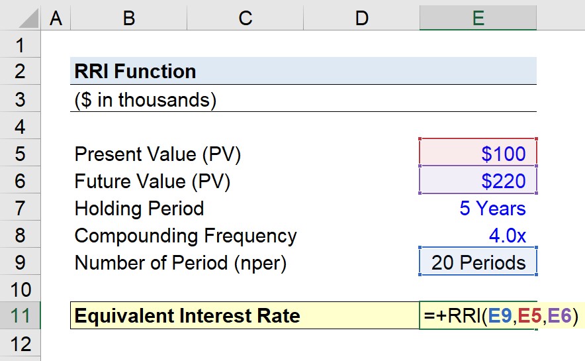
Task: Select column D header
Action: tap(361, 19)
